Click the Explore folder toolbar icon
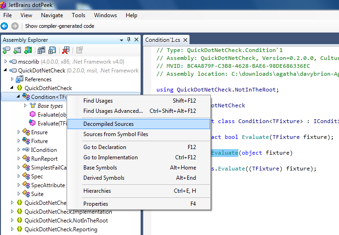 click(x=17, y=50)
